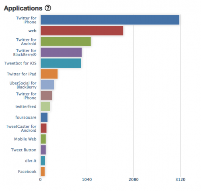The image size is (201, 191).
Task: Select the blue foursquare bar
Action: coord(44,117)
